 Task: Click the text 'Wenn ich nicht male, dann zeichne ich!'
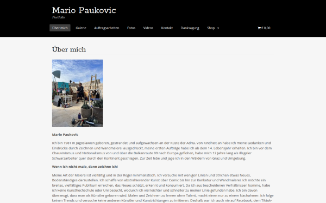click(85, 167)
